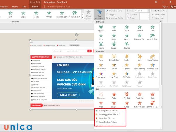This screenshot has width=176, height=132.
Task: Select the Grow/Shrink emphasis effect
Action: 153,58
